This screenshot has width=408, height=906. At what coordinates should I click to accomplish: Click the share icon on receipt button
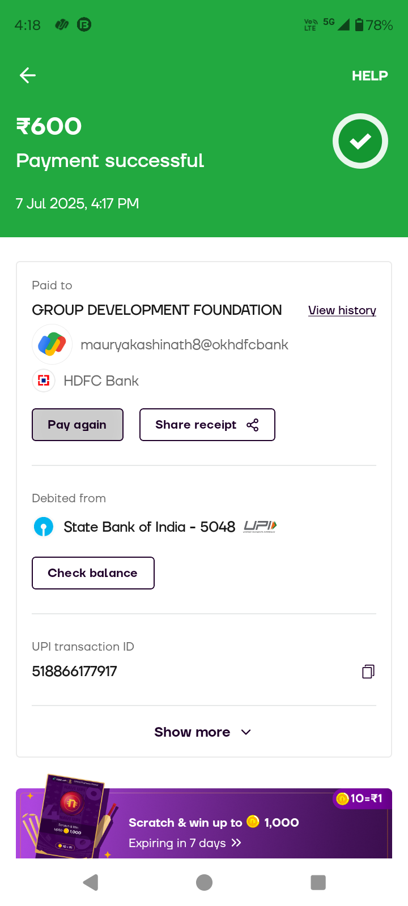(253, 425)
